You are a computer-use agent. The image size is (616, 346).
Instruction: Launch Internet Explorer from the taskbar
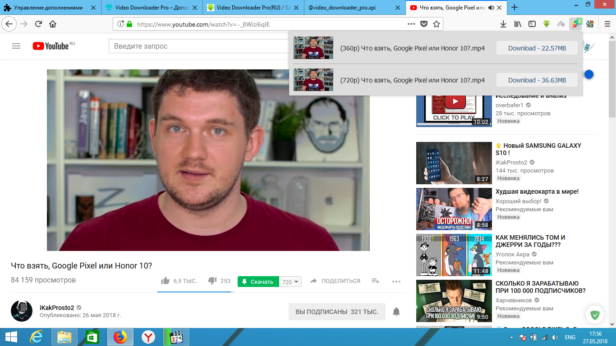click(36, 337)
